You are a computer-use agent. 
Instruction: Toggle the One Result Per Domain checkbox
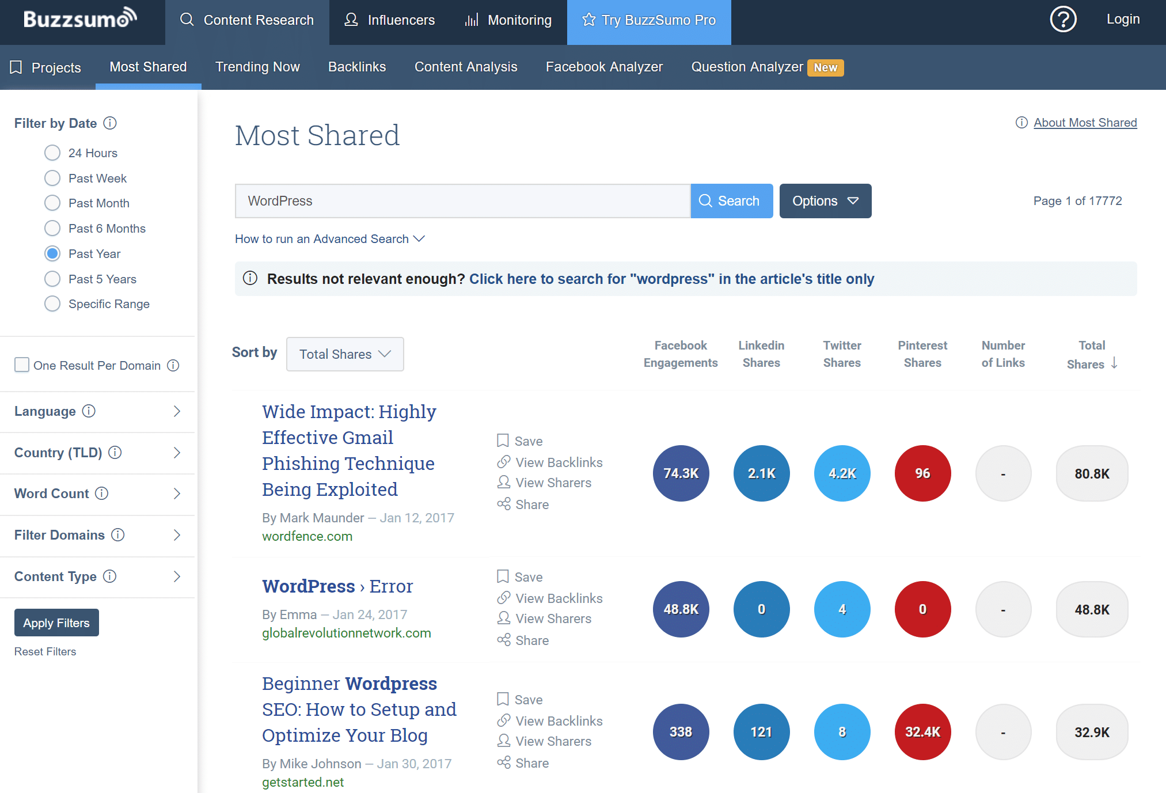(x=21, y=365)
